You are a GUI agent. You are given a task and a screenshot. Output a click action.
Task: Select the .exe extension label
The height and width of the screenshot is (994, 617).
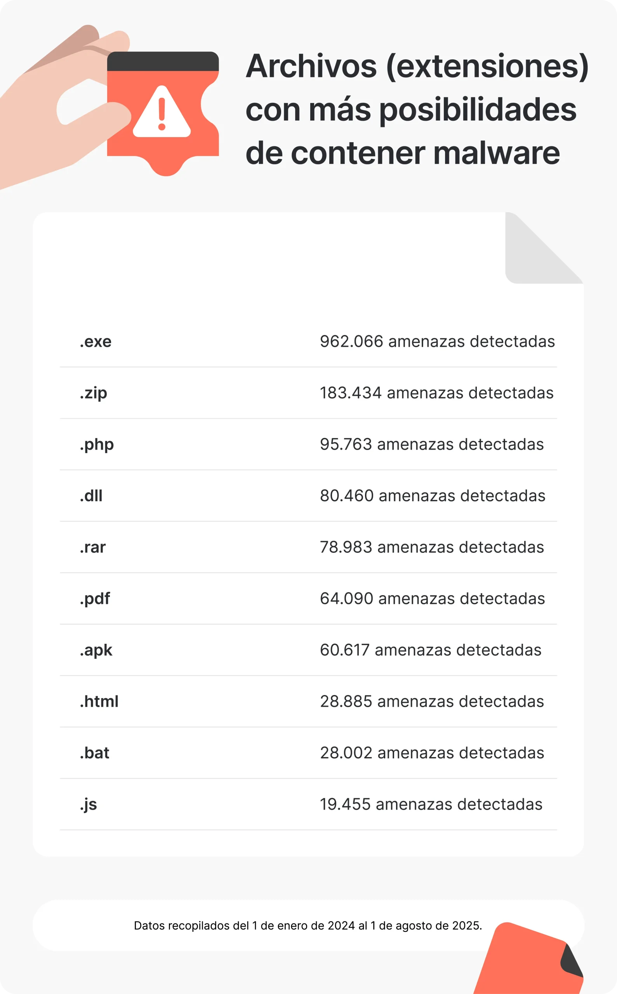coord(96,342)
